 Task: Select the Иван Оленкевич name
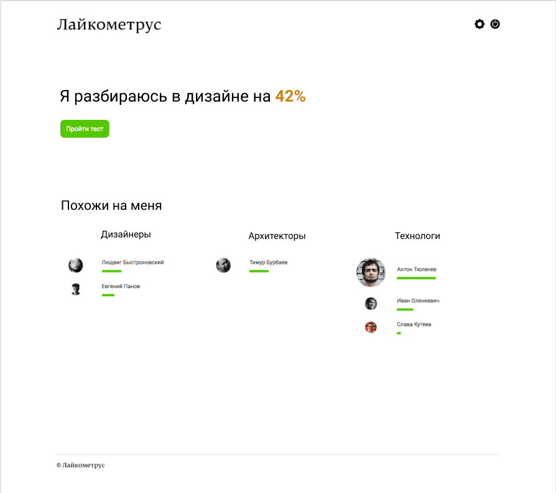tap(418, 301)
